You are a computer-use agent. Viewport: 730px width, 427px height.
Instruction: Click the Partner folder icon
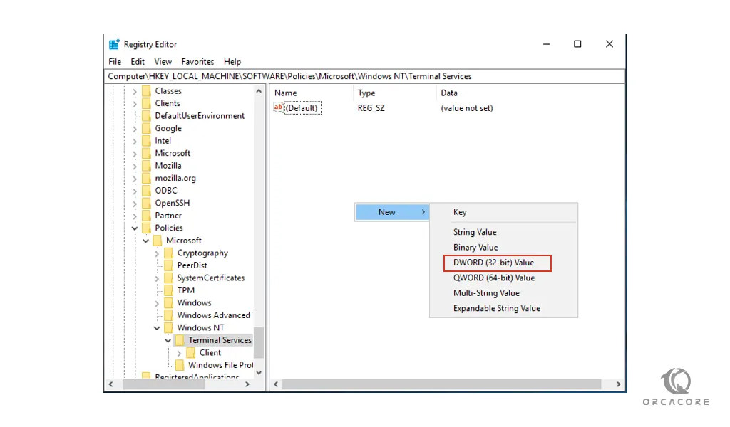pos(146,216)
